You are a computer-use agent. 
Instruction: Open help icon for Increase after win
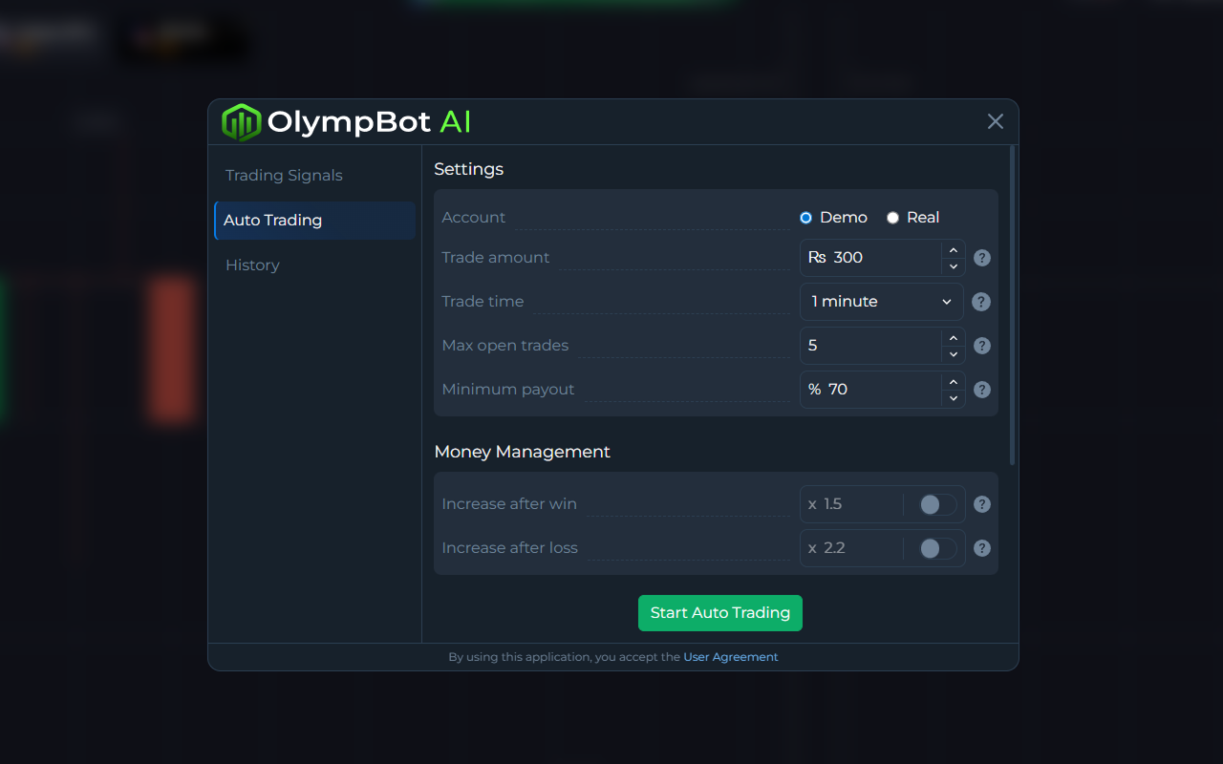point(981,504)
